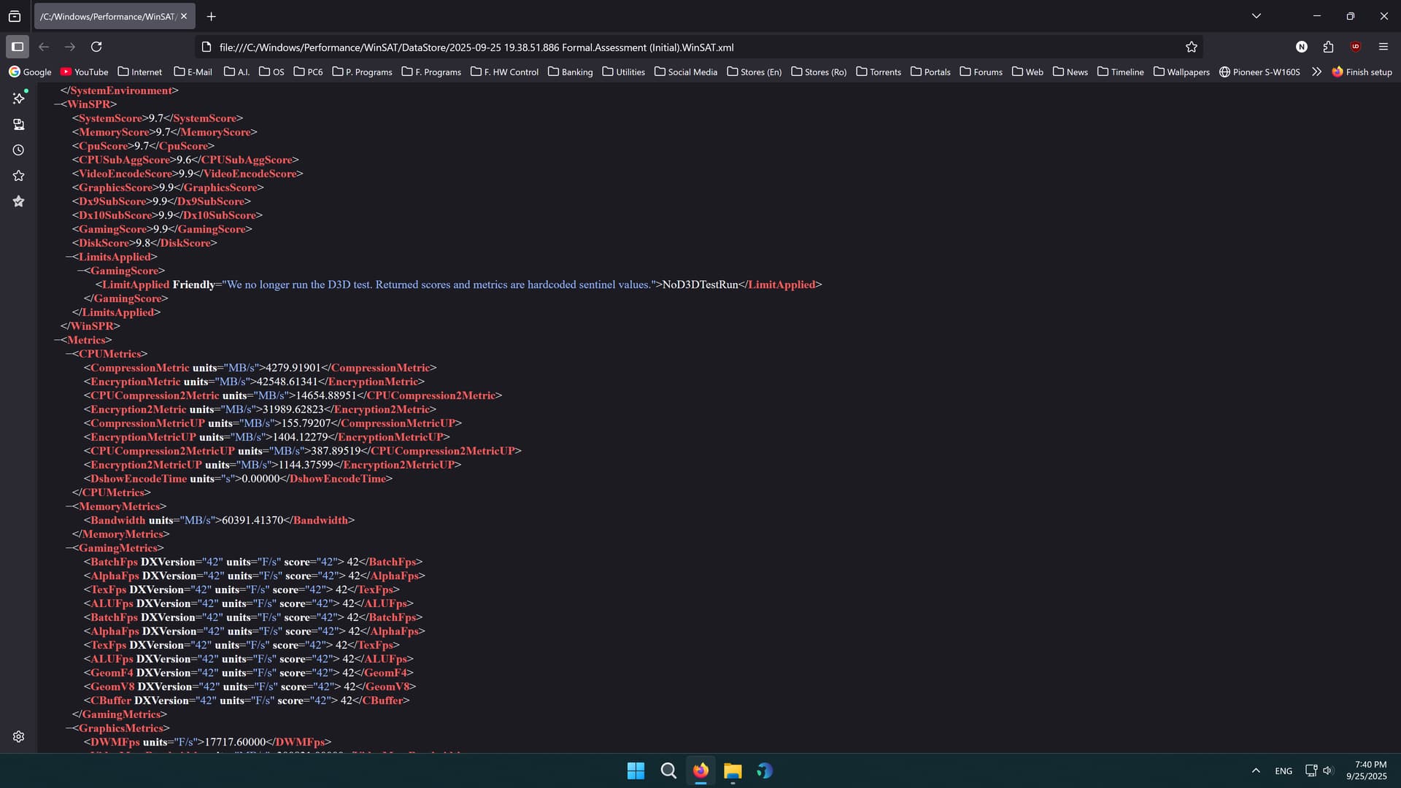
Task: Open synced tabs sidebar icon
Action: (x=19, y=125)
